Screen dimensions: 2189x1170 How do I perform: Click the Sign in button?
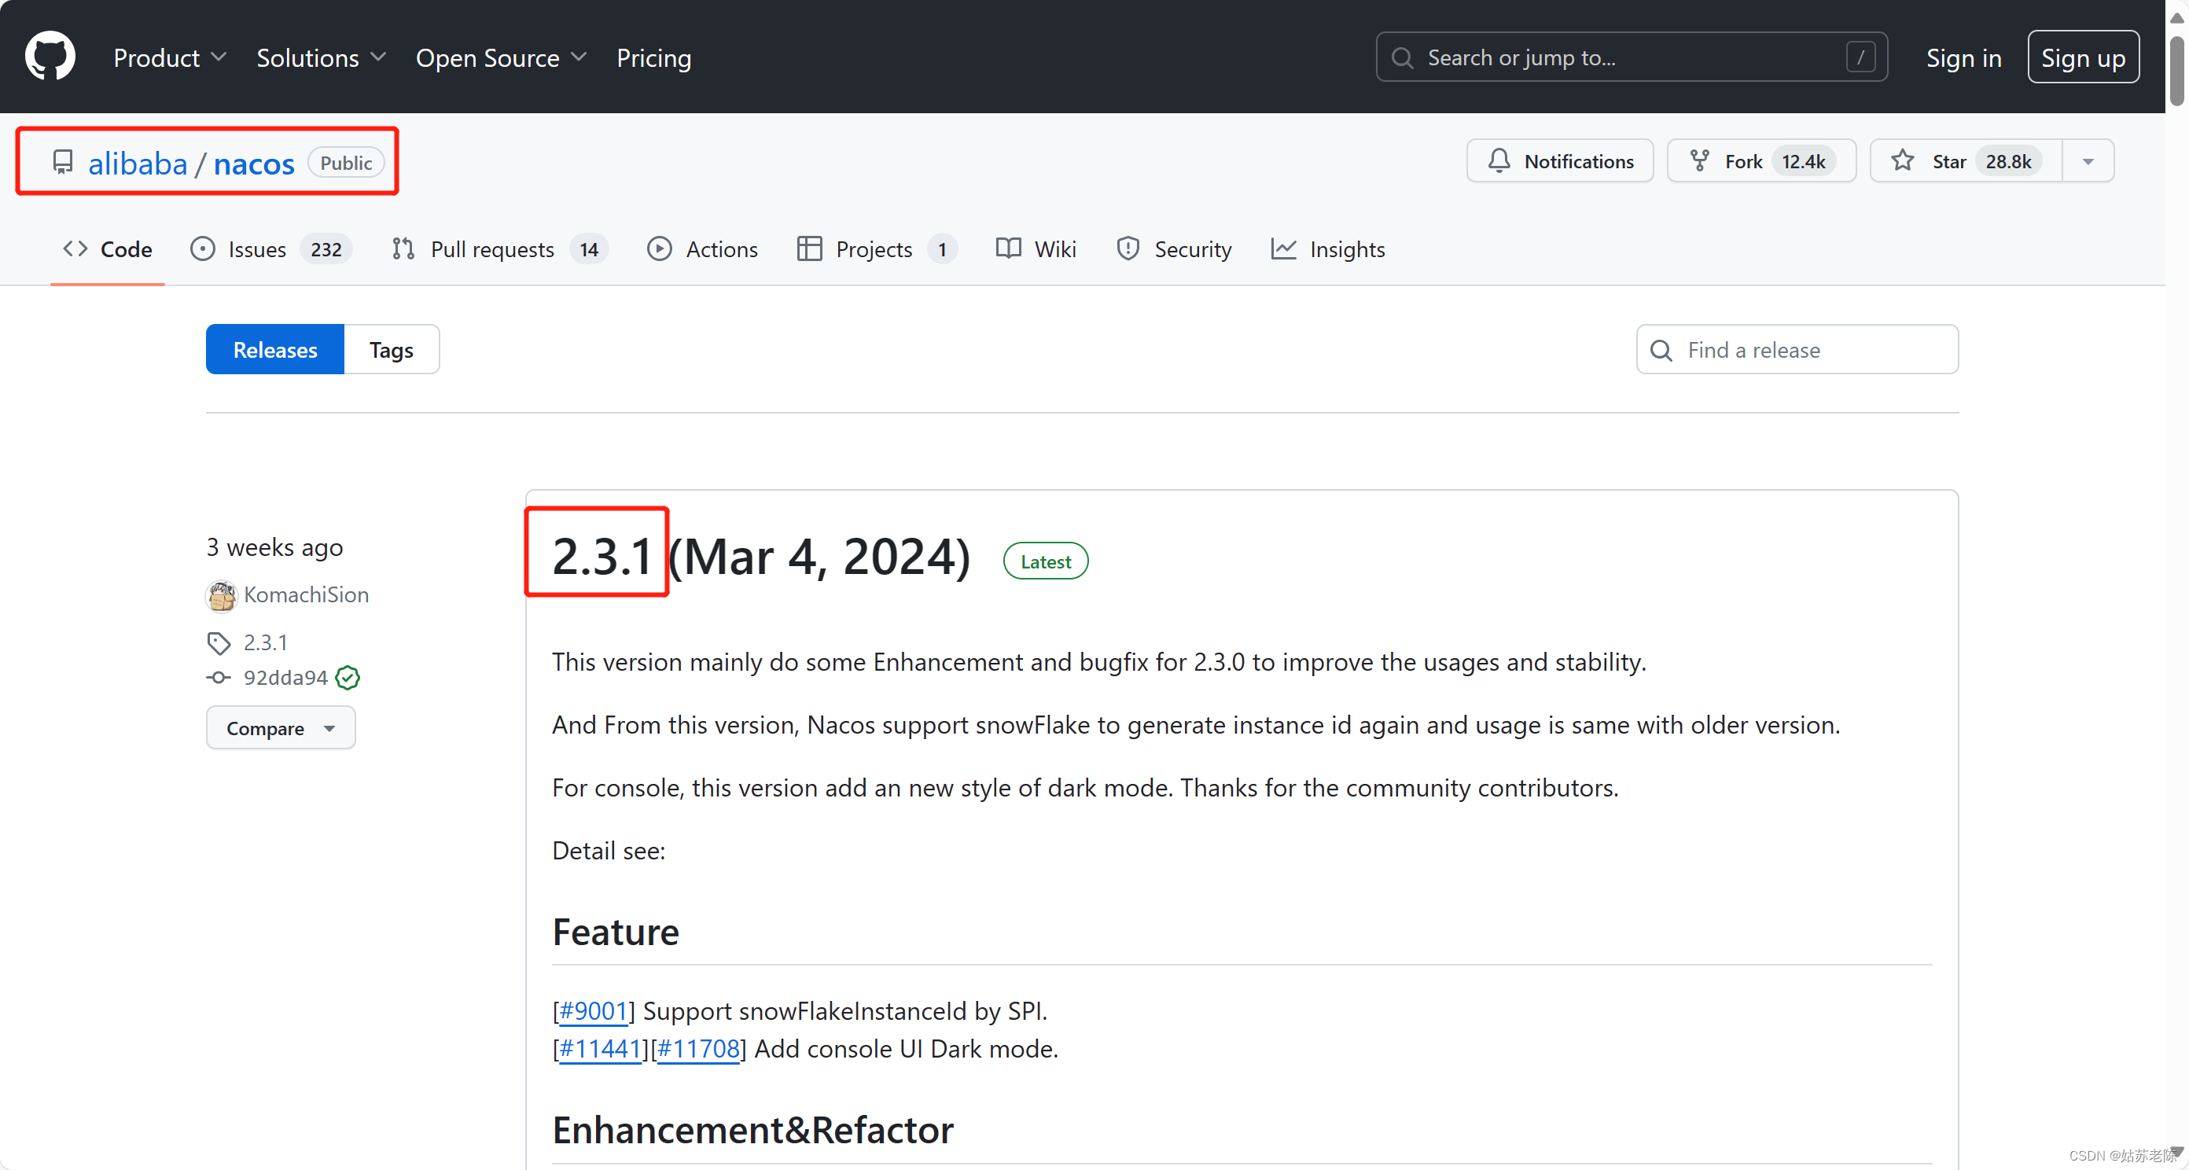point(1965,58)
